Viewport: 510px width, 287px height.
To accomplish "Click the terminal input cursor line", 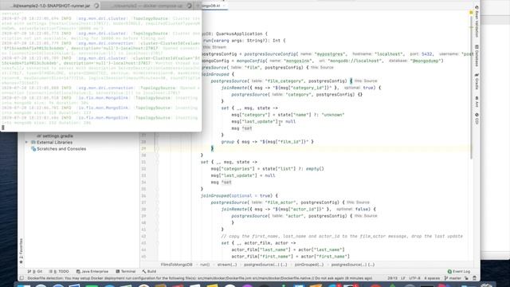I will [3, 128].
